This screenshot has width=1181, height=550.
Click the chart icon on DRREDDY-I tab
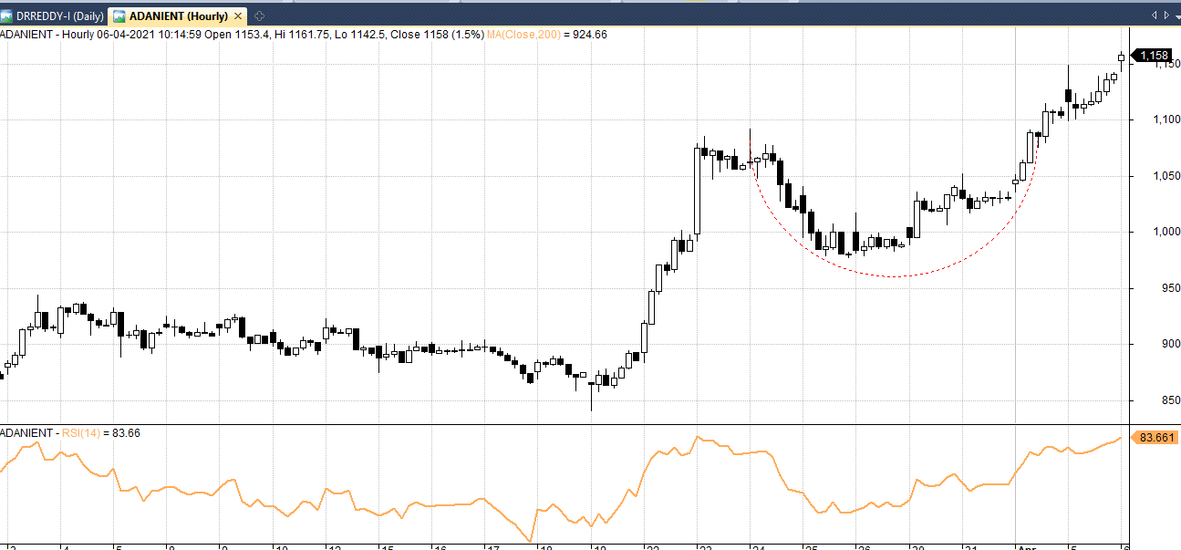click(x=7, y=16)
